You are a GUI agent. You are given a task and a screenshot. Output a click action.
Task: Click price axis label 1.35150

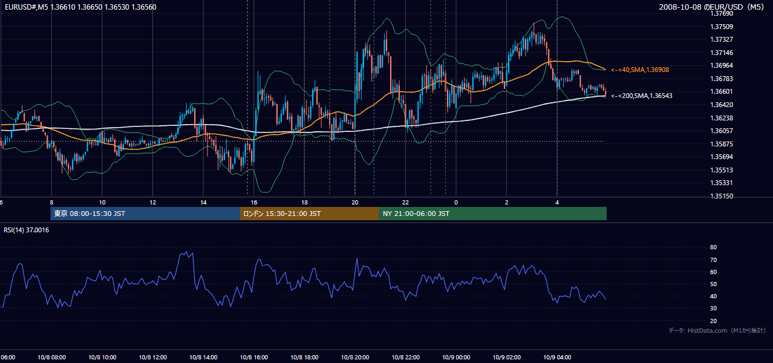[x=722, y=196]
